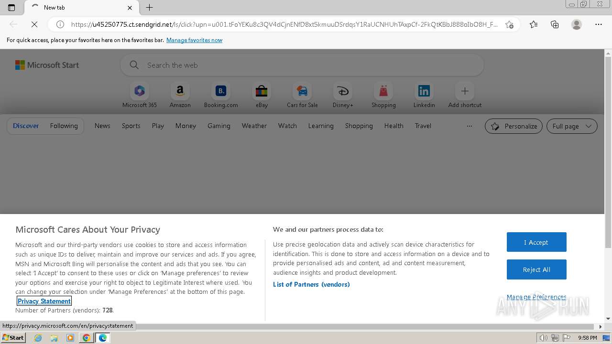The image size is (612, 344).
Task: Click the Personalize button
Action: point(514,126)
